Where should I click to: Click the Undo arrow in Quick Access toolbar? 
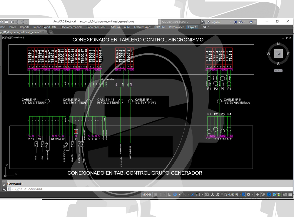12,22
